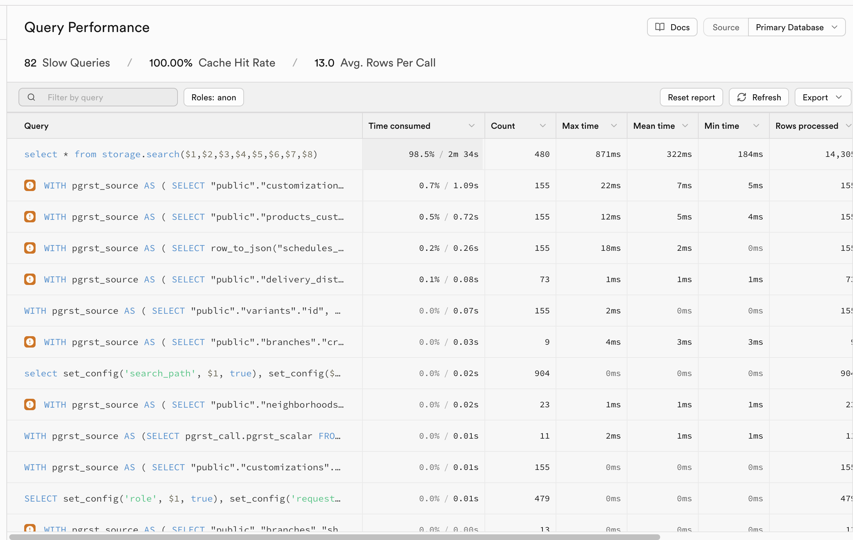Image resolution: width=853 pixels, height=540 pixels.
Task: Click the refresh arrows icon
Action: coord(742,97)
